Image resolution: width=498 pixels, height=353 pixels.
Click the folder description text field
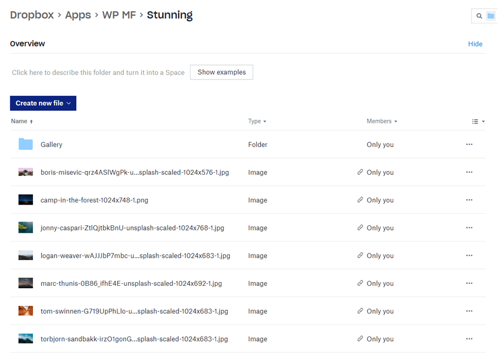pyautogui.click(x=98, y=73)
